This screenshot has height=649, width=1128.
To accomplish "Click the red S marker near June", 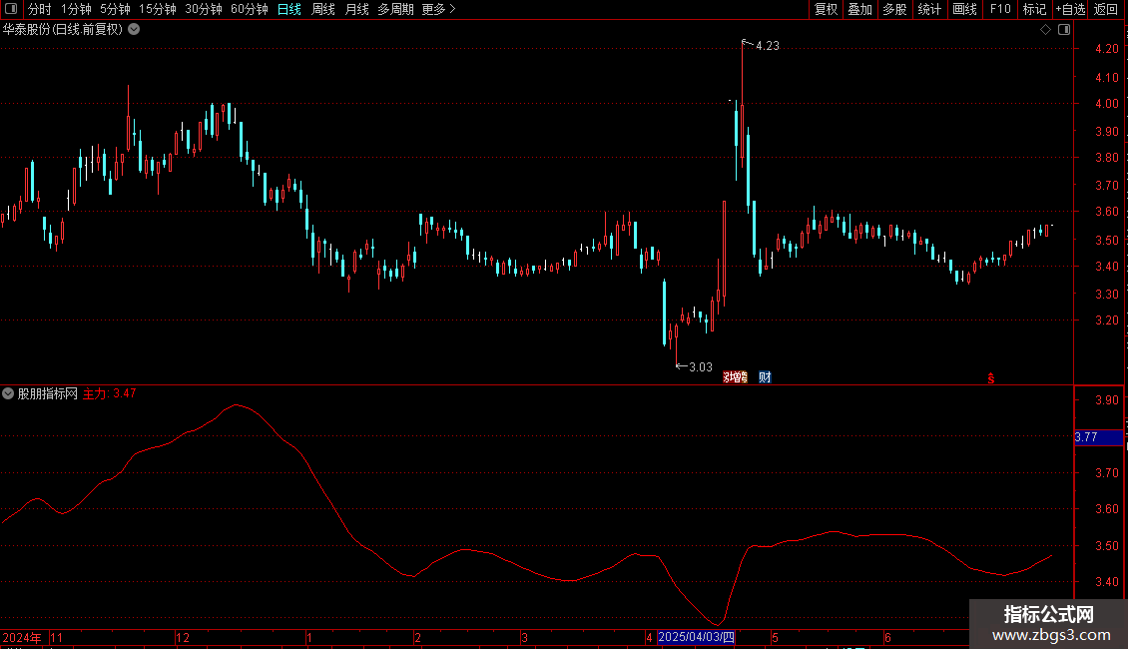I will [x=990, y=378].
